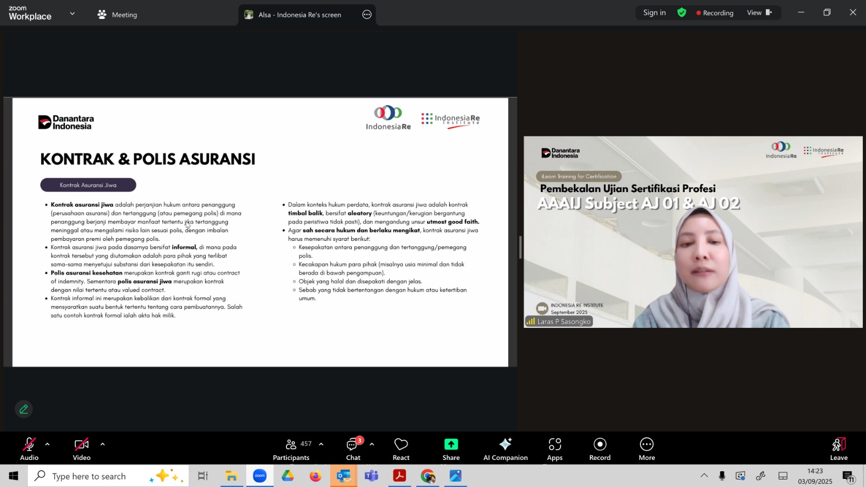866x487 pixels.
Task: Click the Sign in button
Action: point(654,12)
